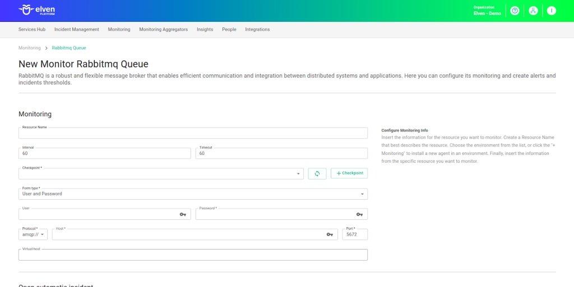Click the key icon in Host field
This screenshot has height=287, width=574.
pos(330,234)
